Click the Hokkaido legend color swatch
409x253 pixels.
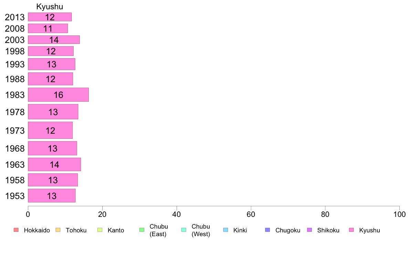click(16, 230)
